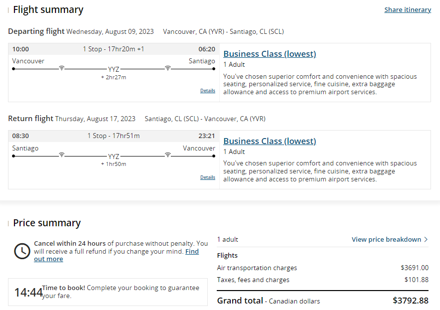
Task: Expand the View price breakdown chevron
Action: coord(426,240)
